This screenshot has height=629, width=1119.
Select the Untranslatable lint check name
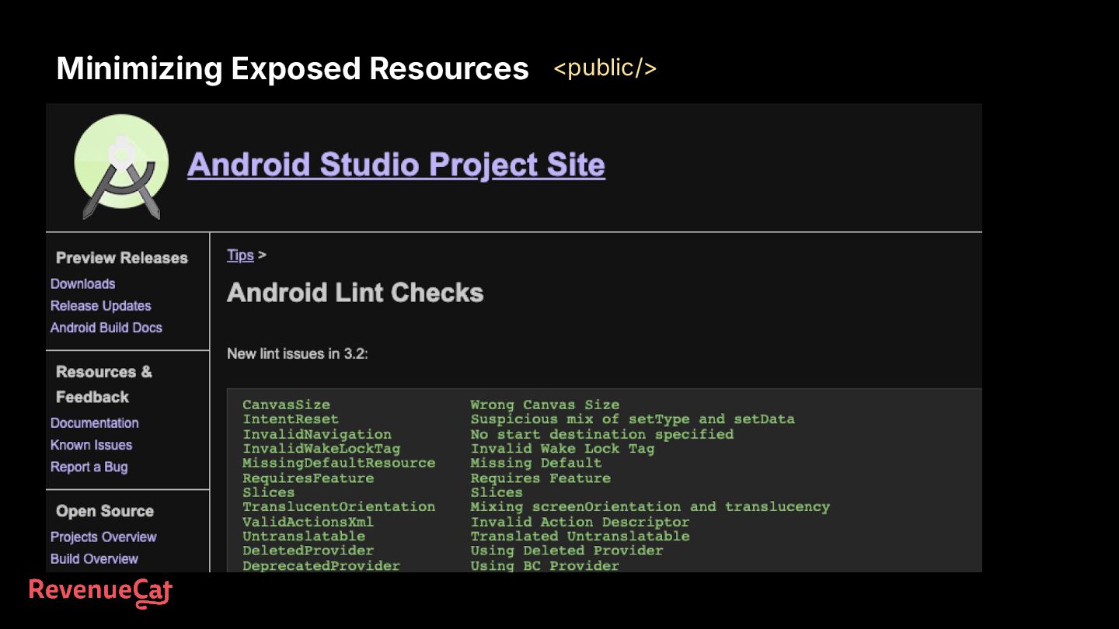304,537
